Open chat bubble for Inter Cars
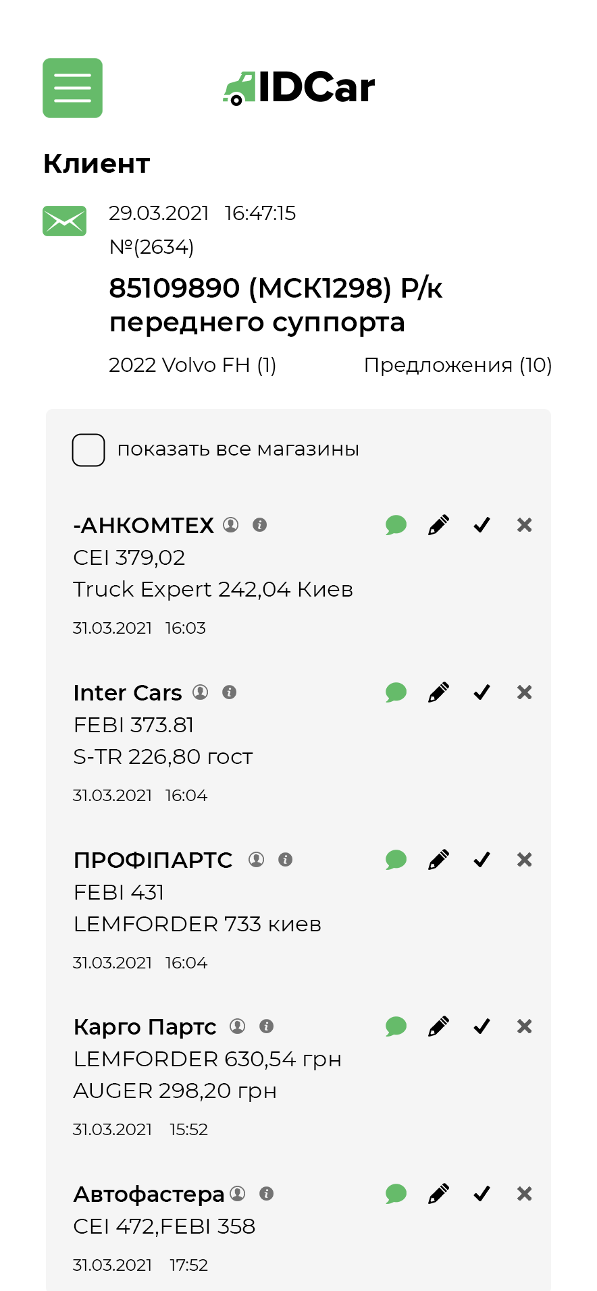 (x=396, y=692)
